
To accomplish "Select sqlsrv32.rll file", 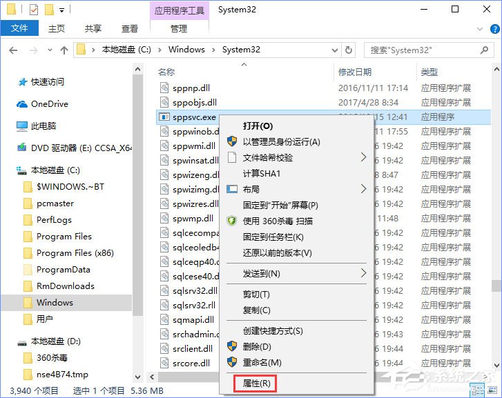I will click(x=194, y=305).
